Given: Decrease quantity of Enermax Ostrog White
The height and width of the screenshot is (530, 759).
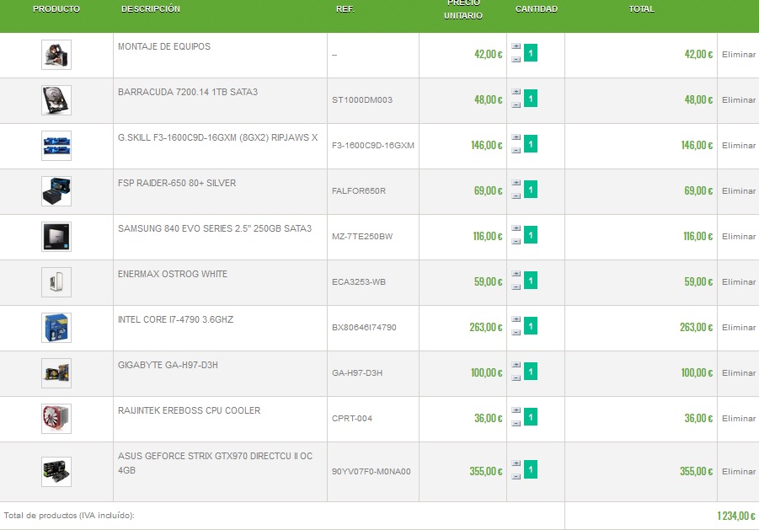Looking at the screenshot, I should [x=516, y=287].
